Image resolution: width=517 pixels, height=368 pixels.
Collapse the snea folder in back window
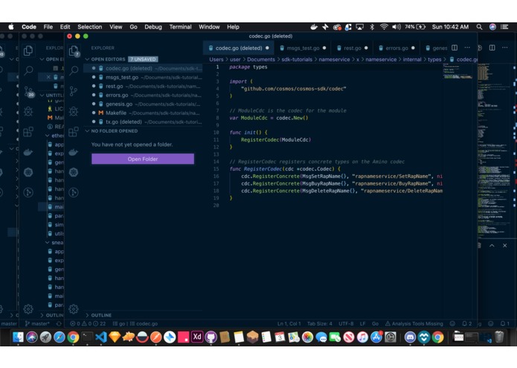[55, 243]
